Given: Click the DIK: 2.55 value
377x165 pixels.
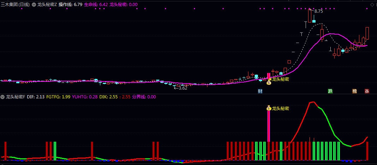Looking at the screenshot, I should 108,97.
